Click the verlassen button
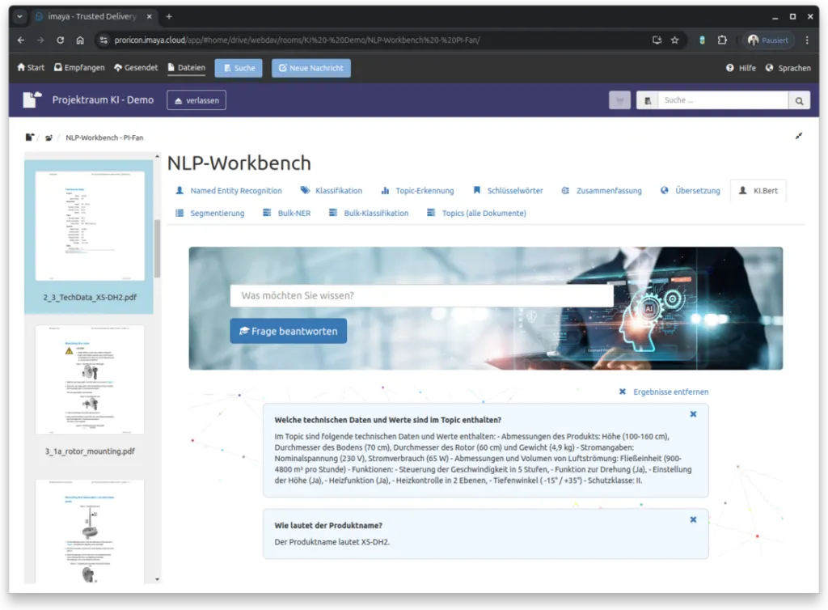The width and height of the screenshot is (828, 610). click(x=196, y=100)
